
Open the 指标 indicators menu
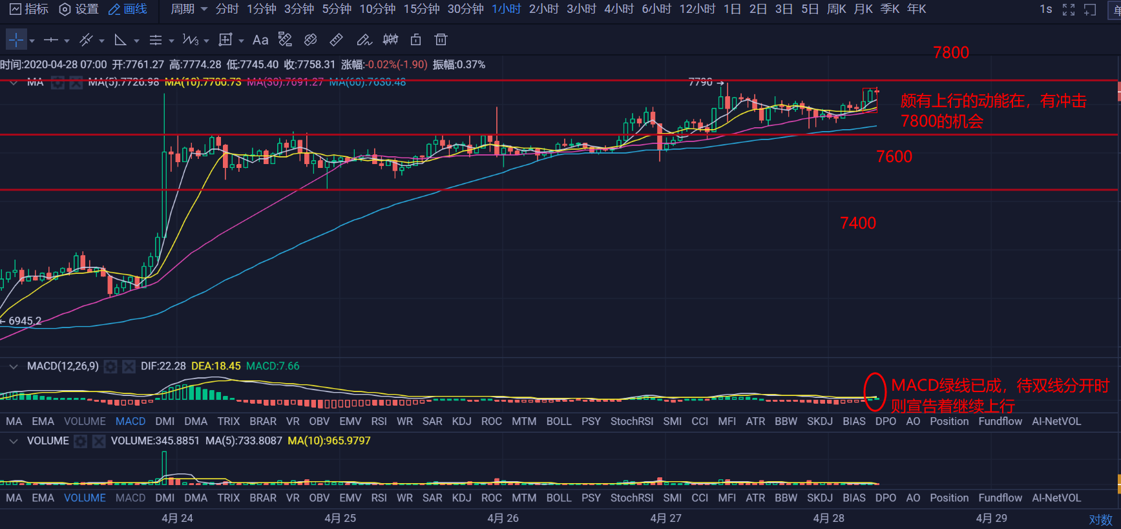click(x=29, y=9)
